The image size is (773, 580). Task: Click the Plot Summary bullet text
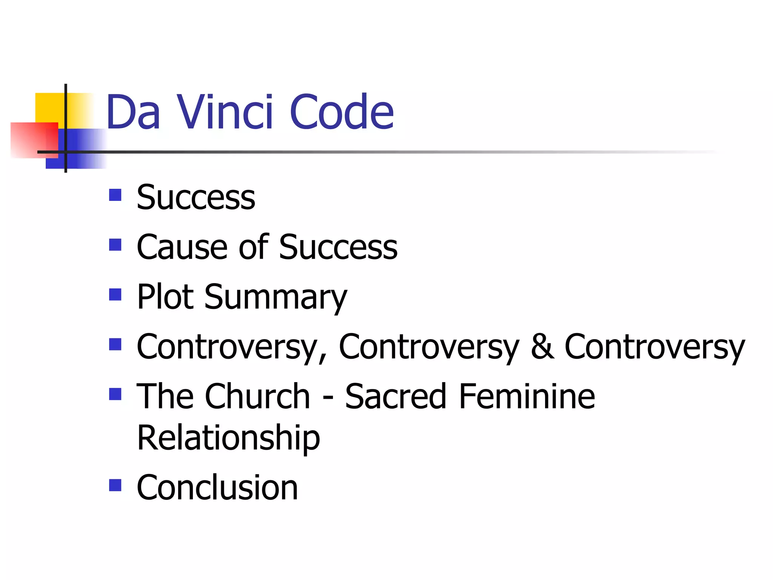point(242,297)
